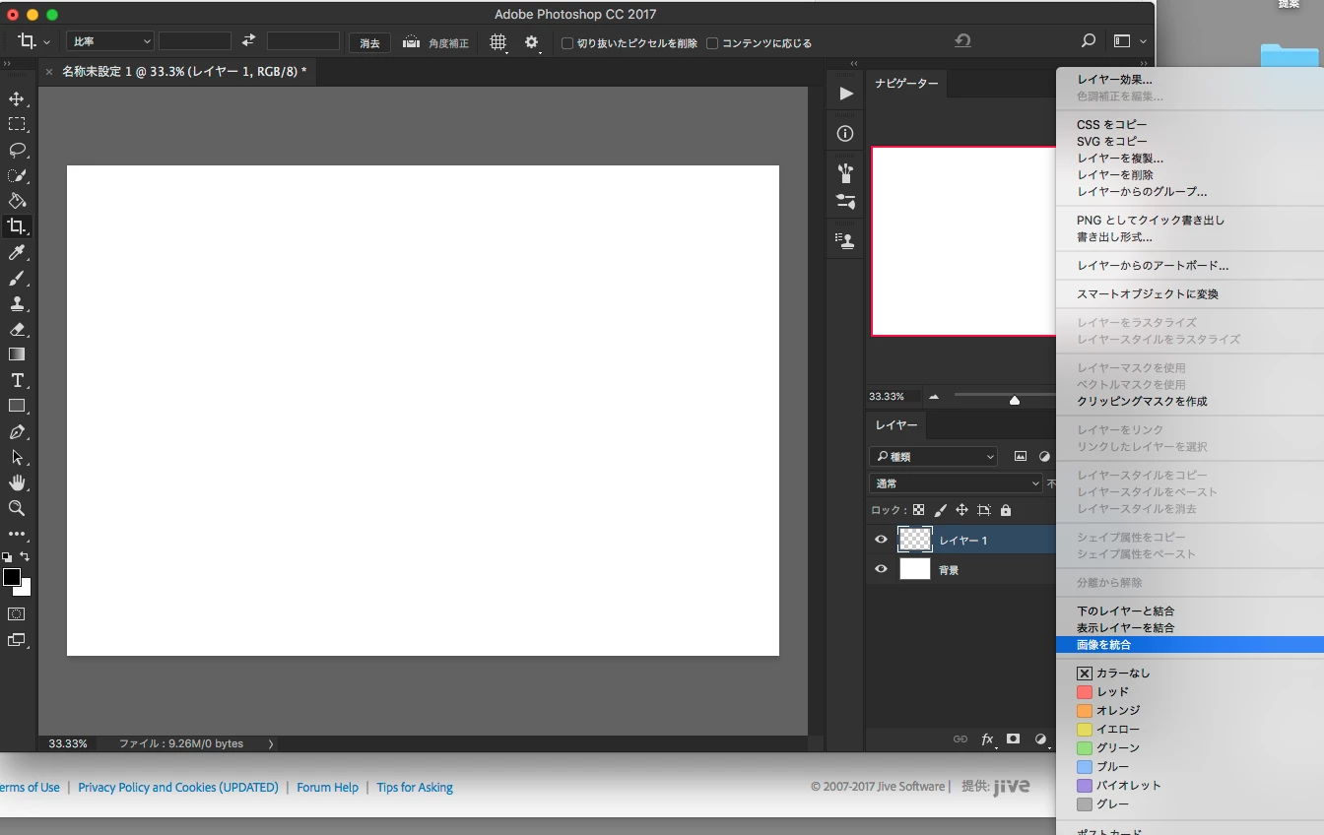This screenshot has width=1324, height=835.
Task: Select the Zoom magnifier tool
Action: pos(17,508)
